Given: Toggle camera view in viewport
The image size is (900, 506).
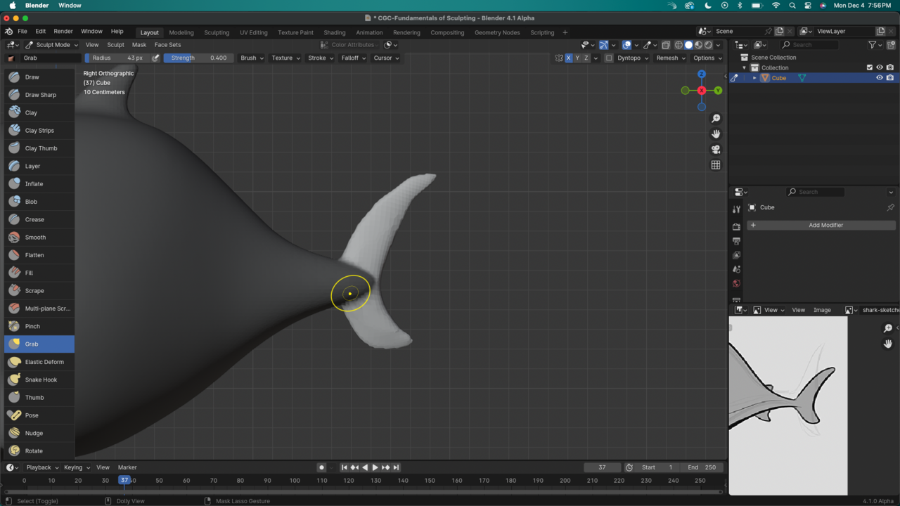Looking at the screenshot, I should click(716, 150).
